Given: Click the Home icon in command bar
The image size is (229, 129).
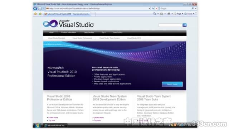Looking at the screenshot, I should point(155,14).
